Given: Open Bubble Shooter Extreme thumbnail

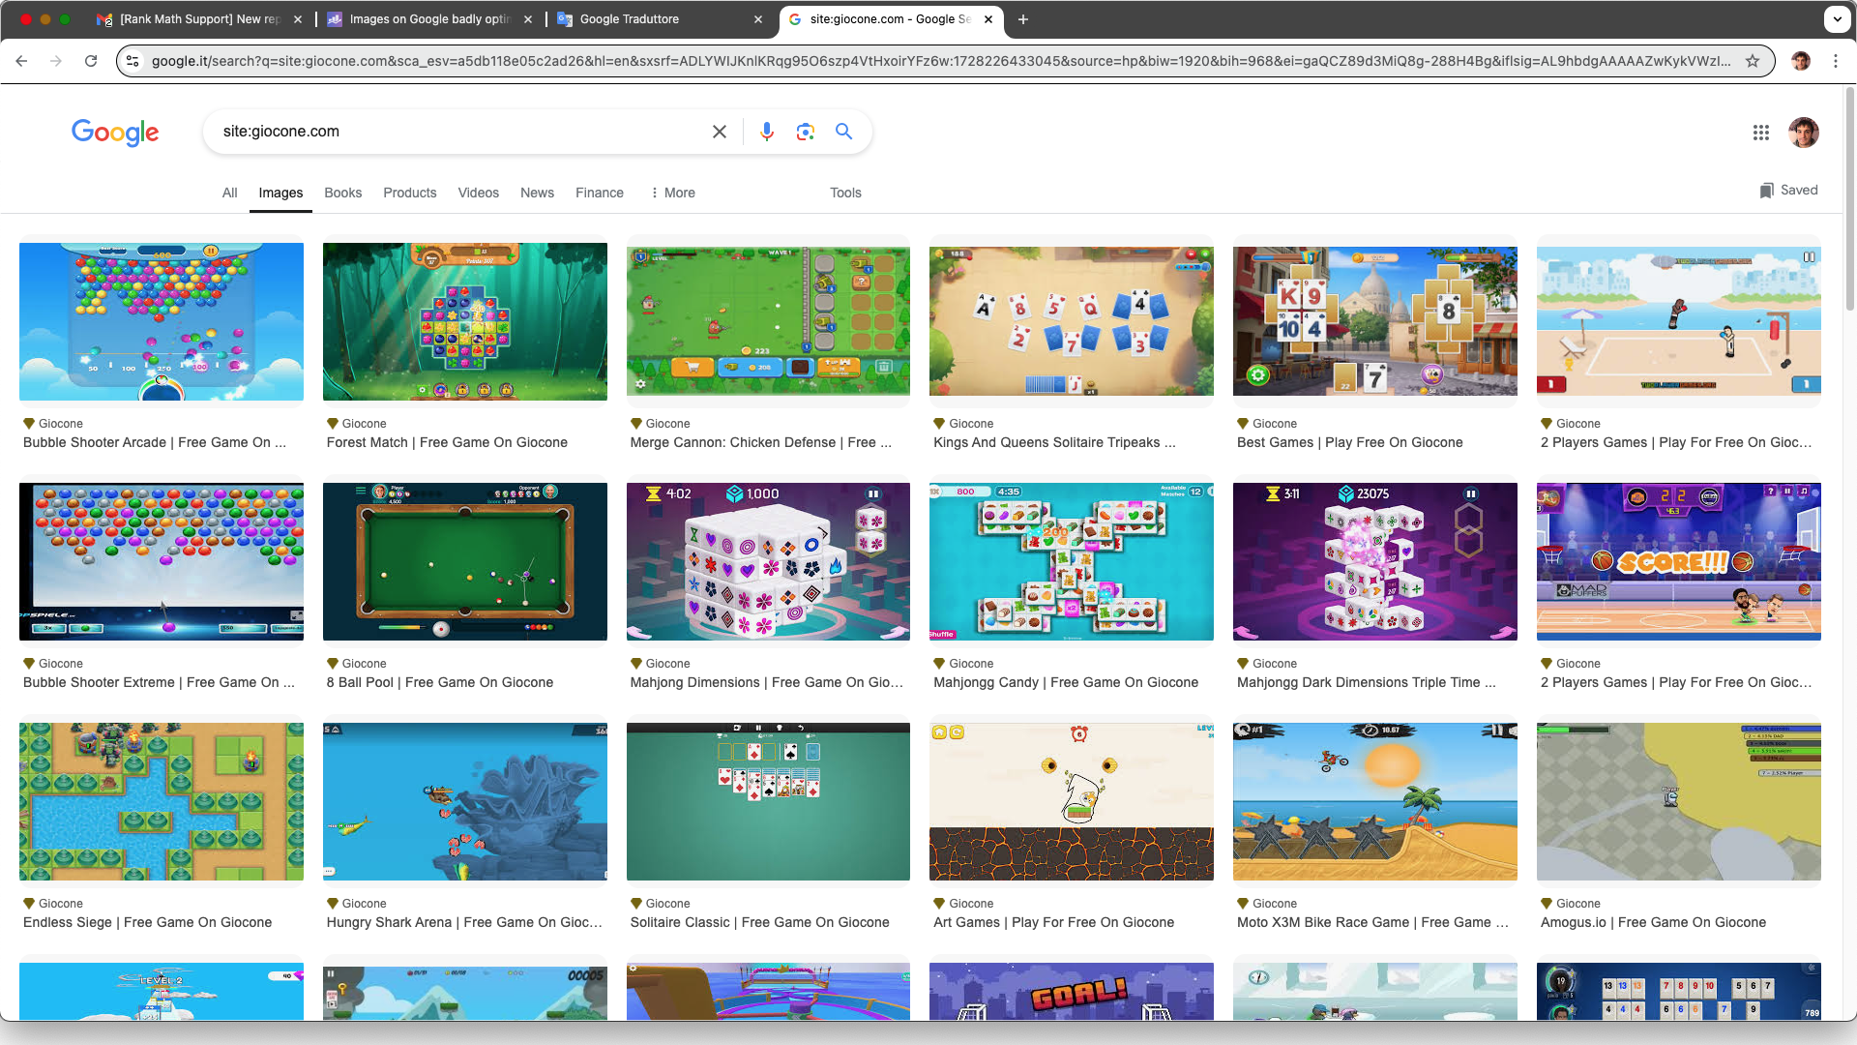Looking at the screenshot, I should tap(162, 561).
